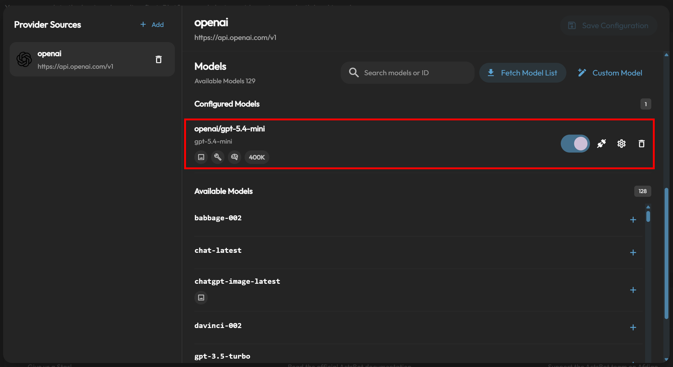Screen dimensions: 673x367
Task: Focus the Search models or ID field
Action: (407, 73)
